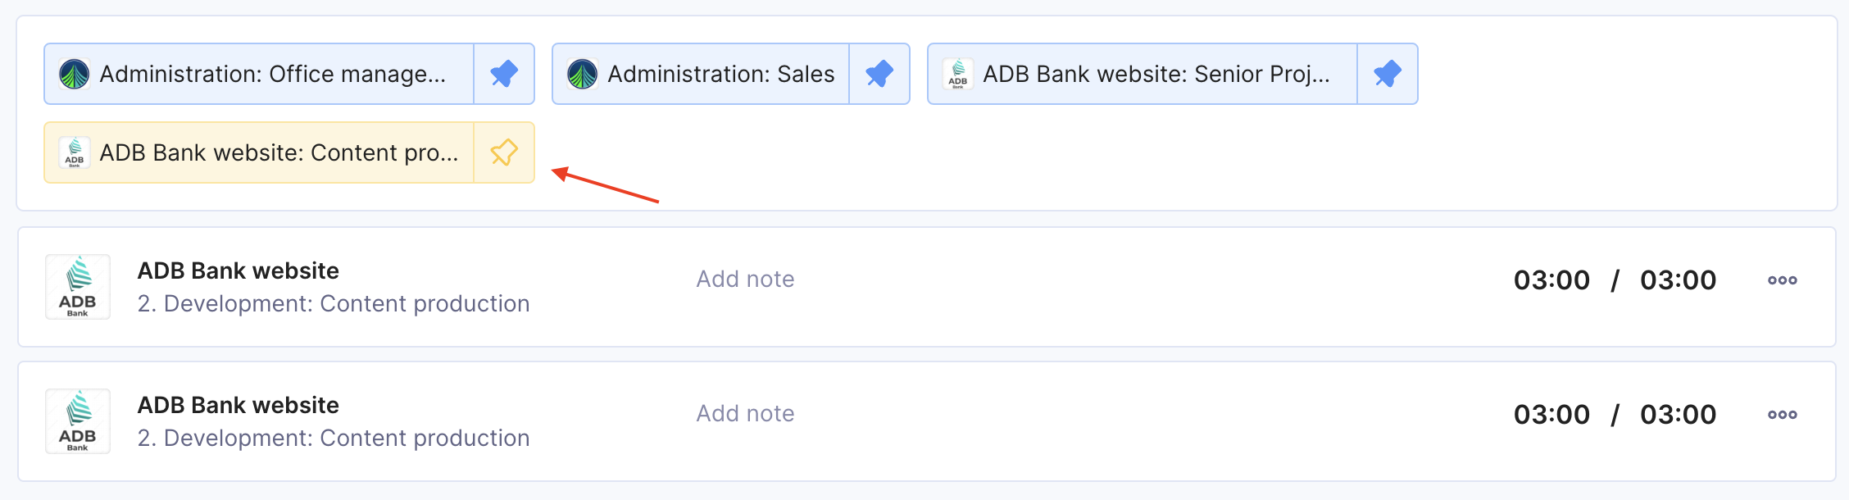Click ADB Bank logo in second entry

(78, 421)
